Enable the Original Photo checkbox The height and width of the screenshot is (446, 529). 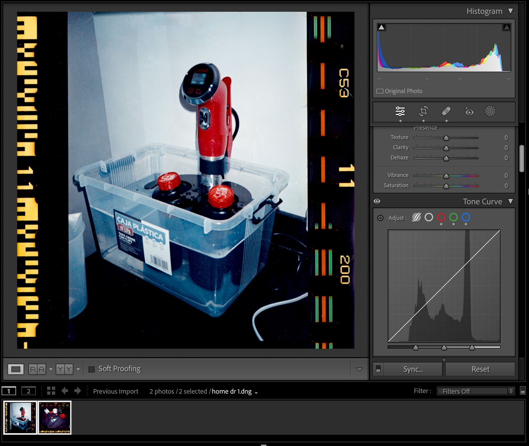tap(380, 91)
